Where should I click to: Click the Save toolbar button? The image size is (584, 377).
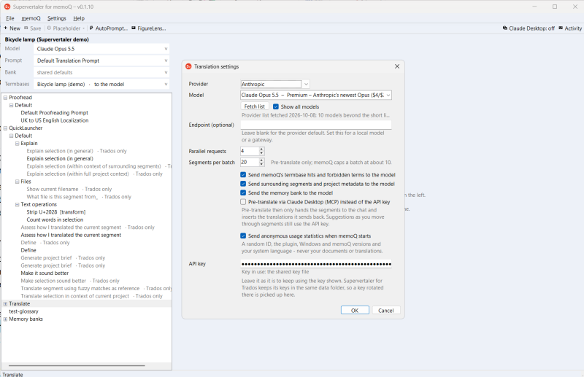coord(32,28)
